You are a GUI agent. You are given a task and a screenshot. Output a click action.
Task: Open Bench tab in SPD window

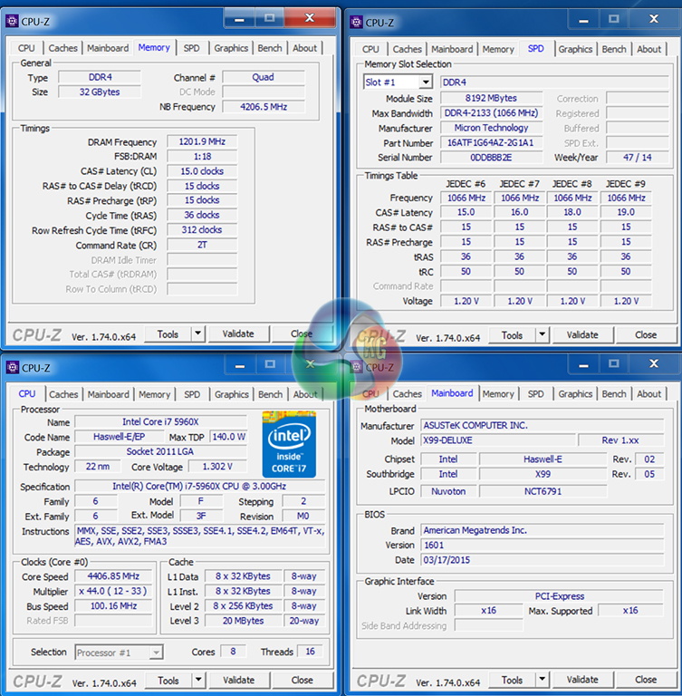pyautogui.click(x=614, y=49)
